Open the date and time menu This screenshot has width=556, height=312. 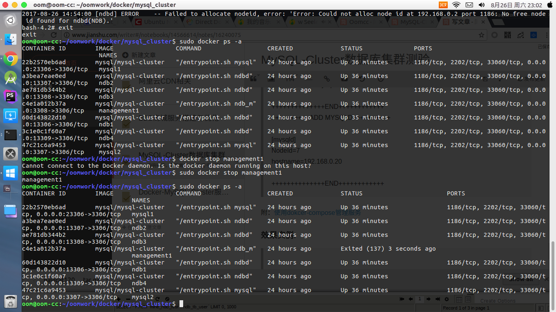(517, 5)
